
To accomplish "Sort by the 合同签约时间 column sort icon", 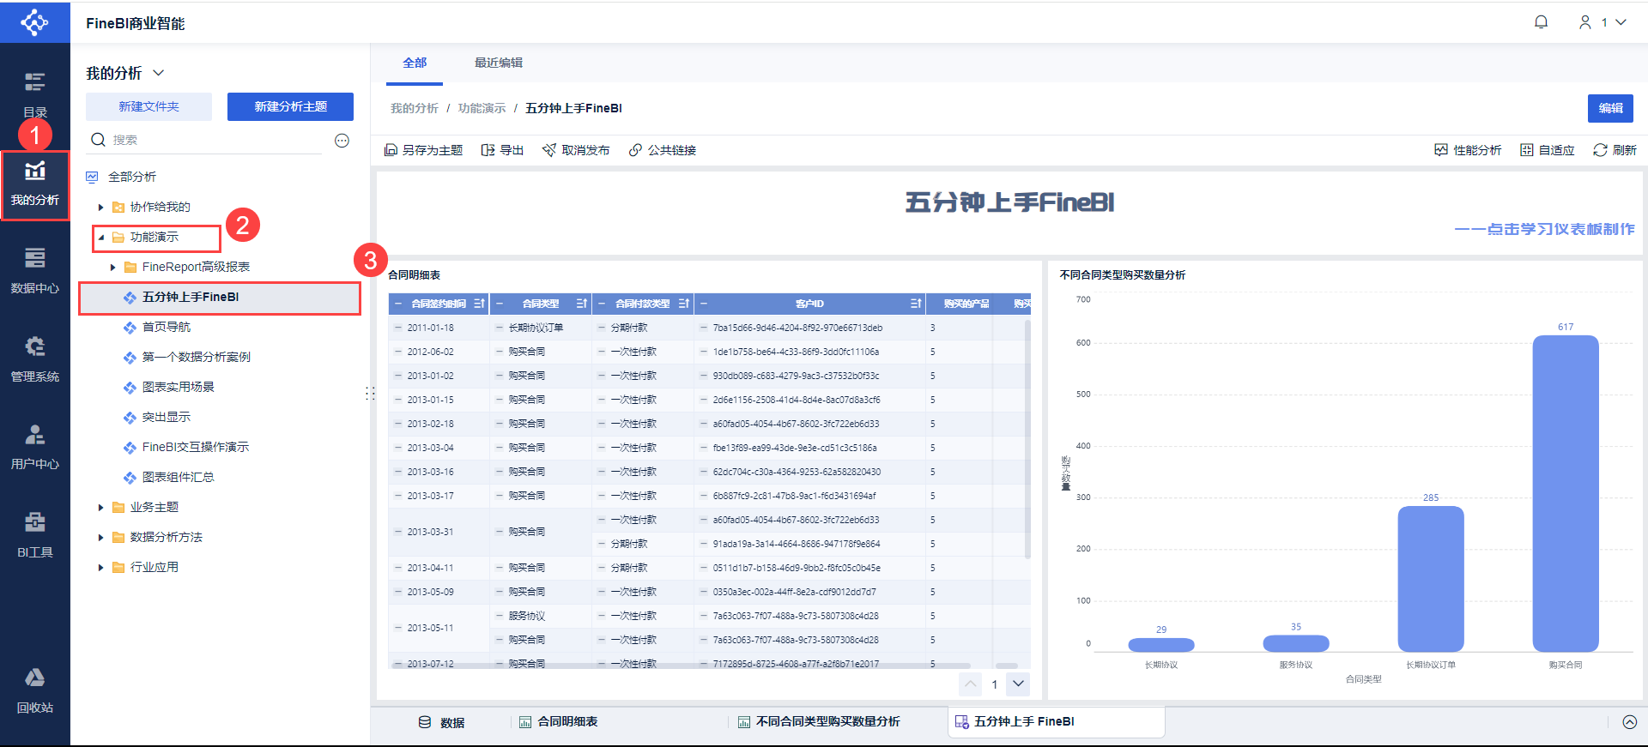I will pos(479,304).
